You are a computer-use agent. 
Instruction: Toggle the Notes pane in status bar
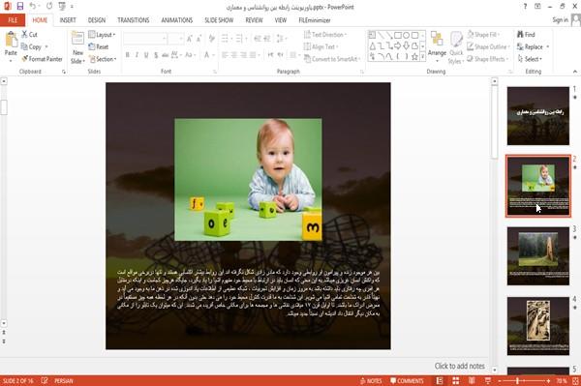[371, 381]
